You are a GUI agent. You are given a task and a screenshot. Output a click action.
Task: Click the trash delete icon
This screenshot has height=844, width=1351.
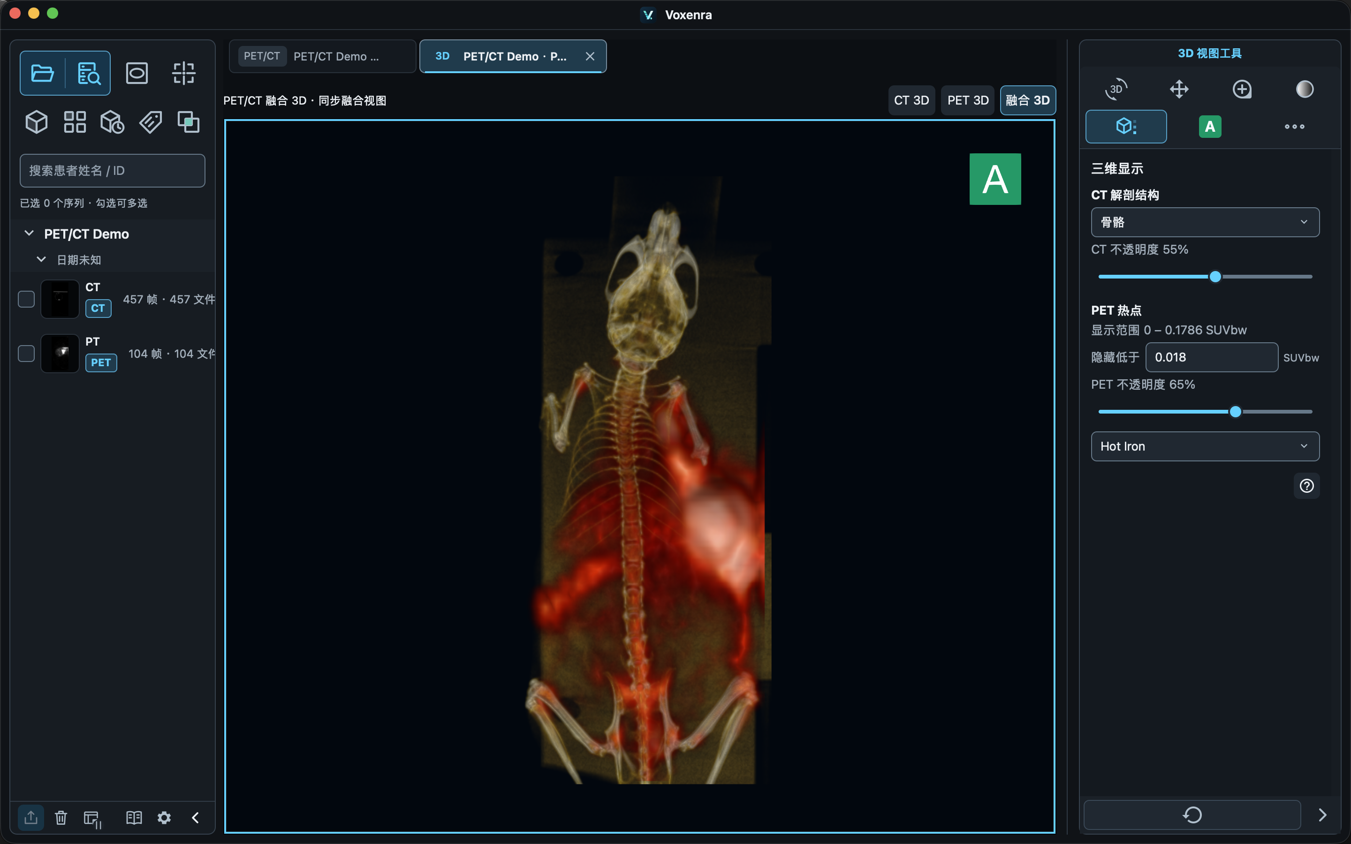[61, 818]
